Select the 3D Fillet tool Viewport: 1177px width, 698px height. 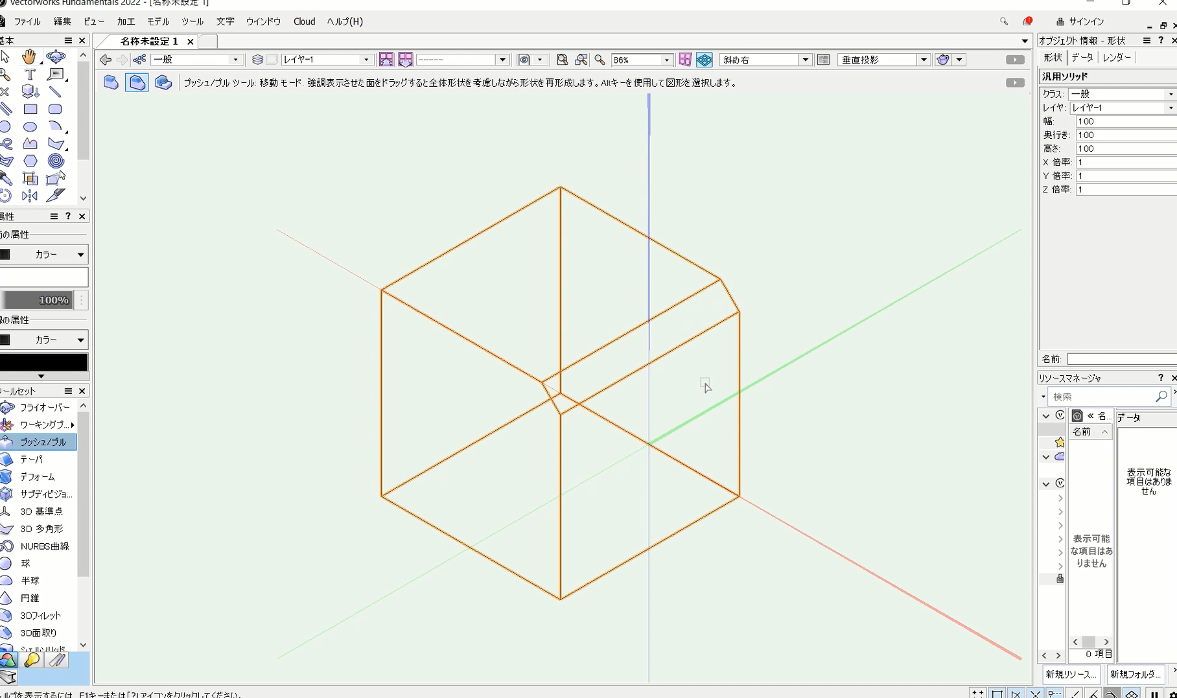click(x=40, y=616)
